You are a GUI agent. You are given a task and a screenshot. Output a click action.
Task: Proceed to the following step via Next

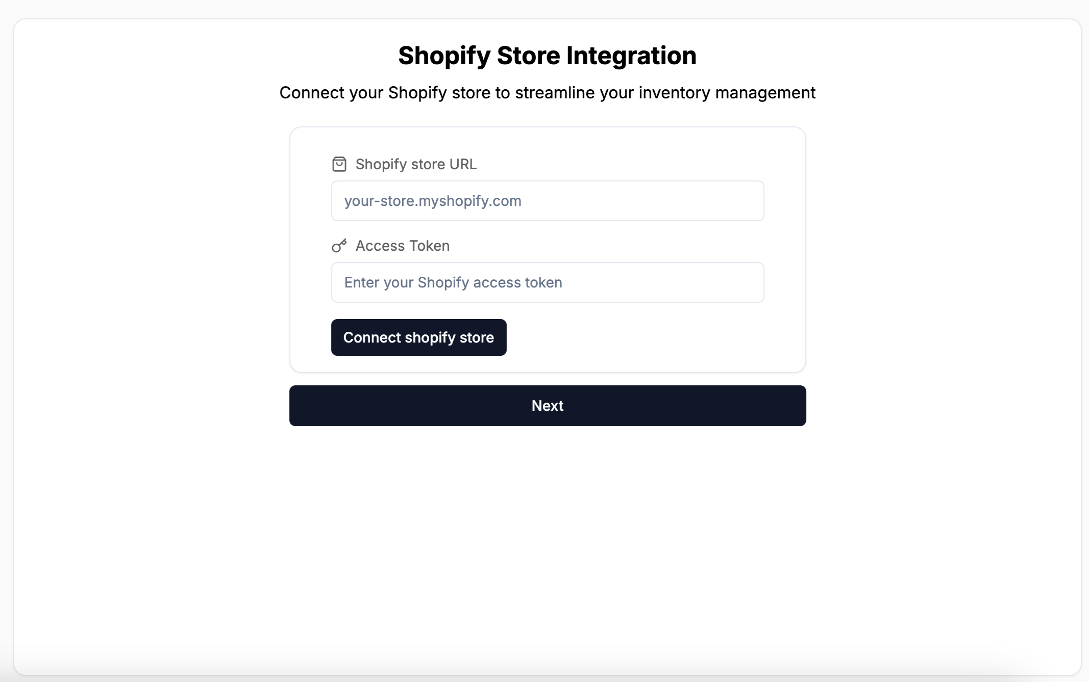tap(547, 406)
